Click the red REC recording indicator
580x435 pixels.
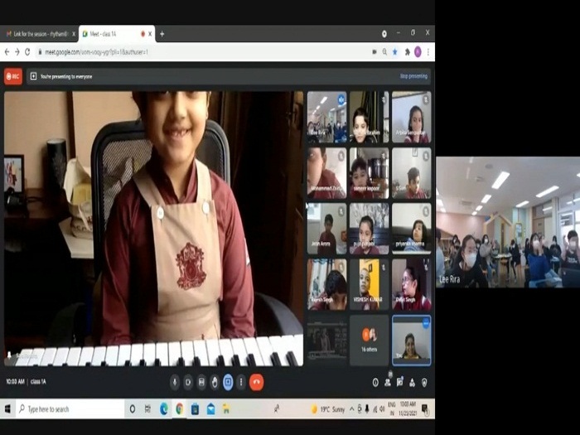[x=13, y=76]
